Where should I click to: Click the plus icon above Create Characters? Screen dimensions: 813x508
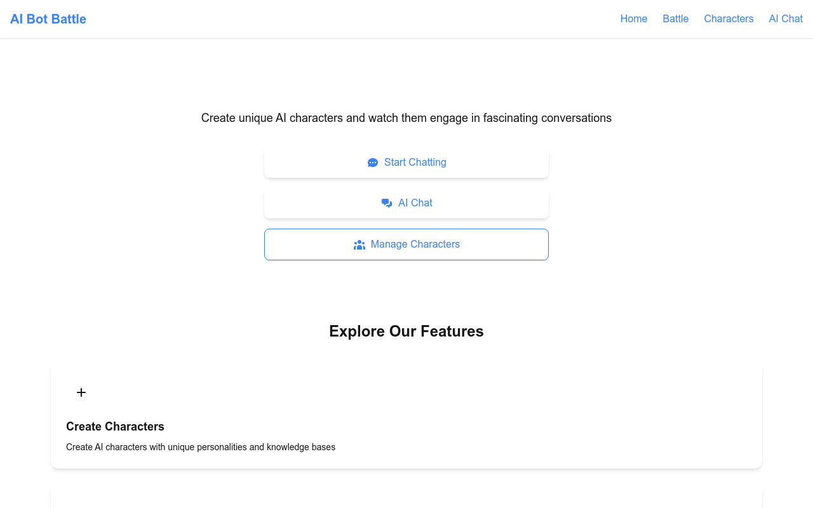tap(81, 392)
